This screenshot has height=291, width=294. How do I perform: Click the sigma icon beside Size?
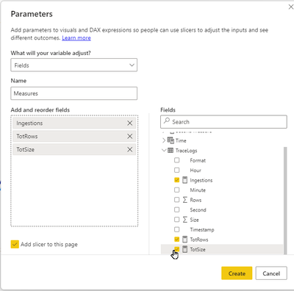[x=185, y=220]
